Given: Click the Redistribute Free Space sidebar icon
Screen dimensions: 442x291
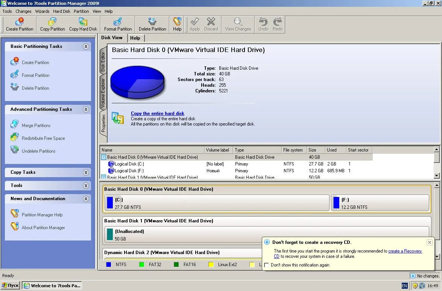Looking at the screenshot, I should point(15,137).
